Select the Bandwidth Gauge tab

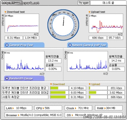pyautogui.click(x=24, y=78)
